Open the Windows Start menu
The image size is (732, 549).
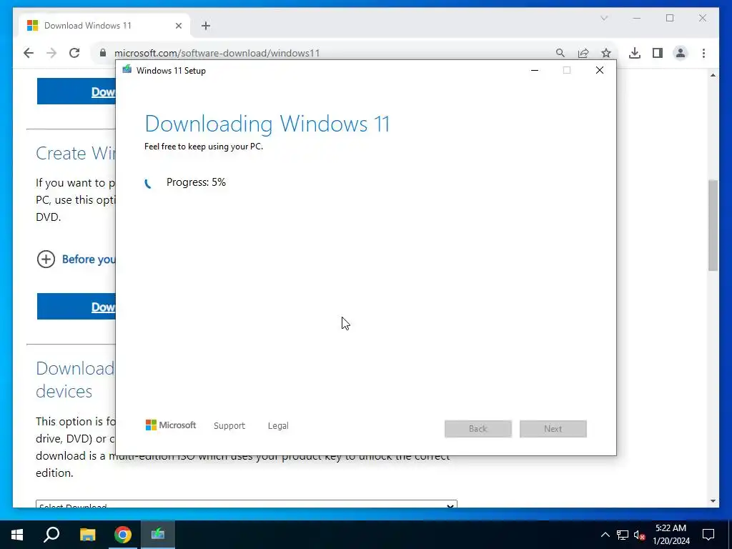point(17,535)
